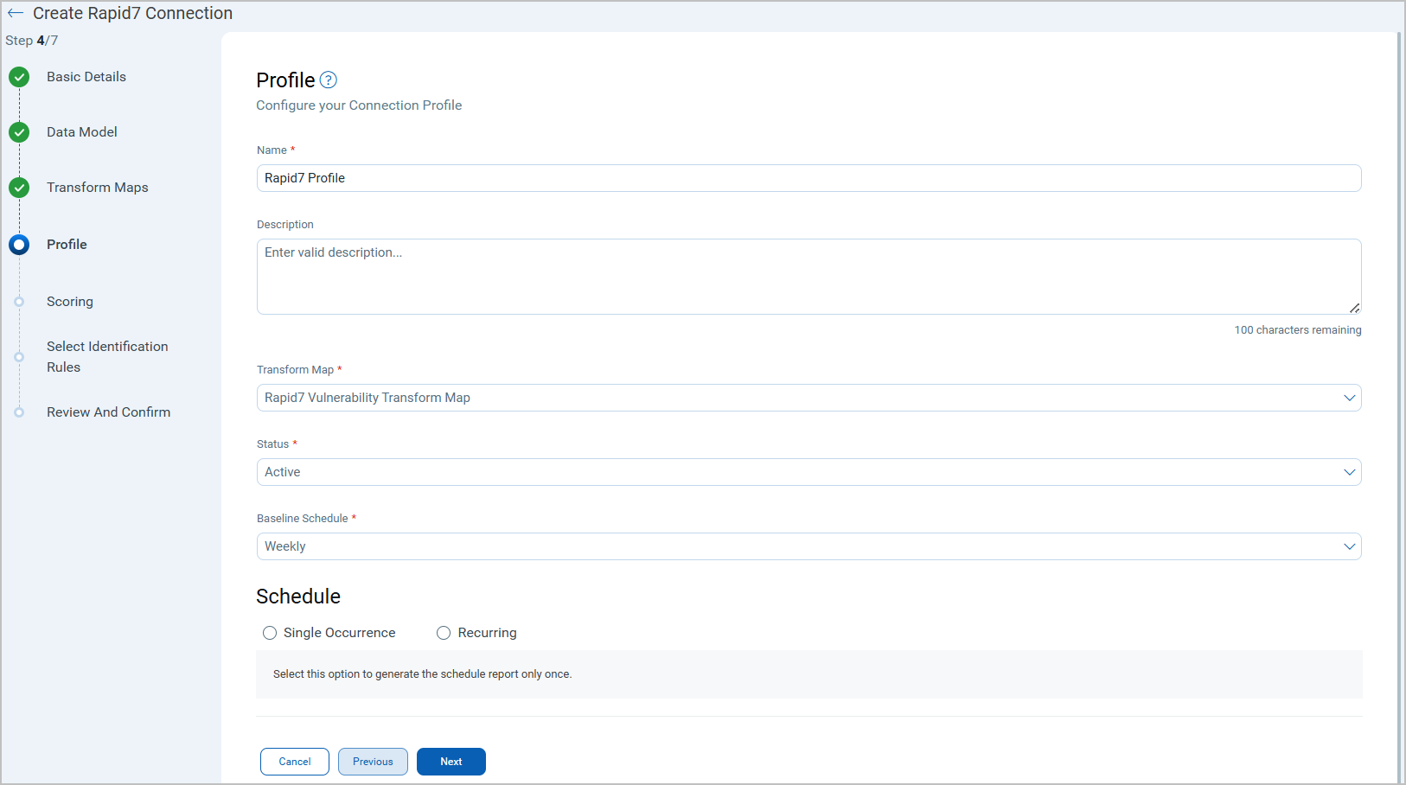Click the 'Name' field label

pos(272,150)
